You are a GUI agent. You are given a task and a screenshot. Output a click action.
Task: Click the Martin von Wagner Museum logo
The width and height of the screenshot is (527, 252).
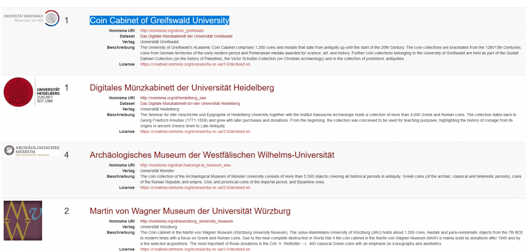pos(23,220)
